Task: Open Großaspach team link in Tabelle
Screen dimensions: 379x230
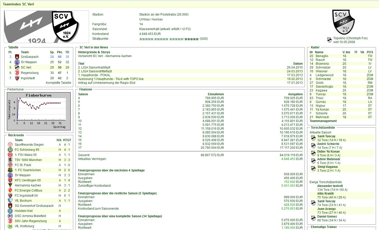Action: pyautogui.click(x=30, y=57)
